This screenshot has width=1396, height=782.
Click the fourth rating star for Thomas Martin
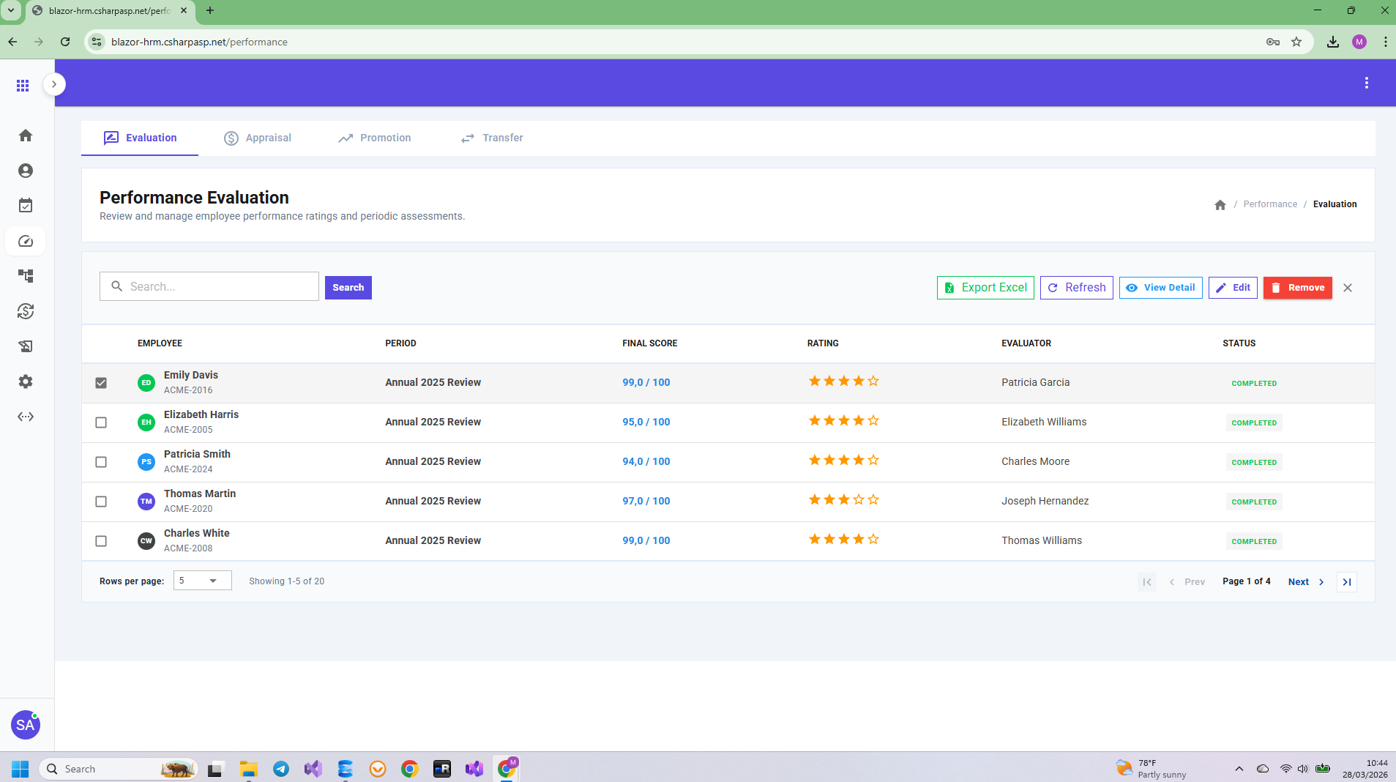[x=858, y=500]
